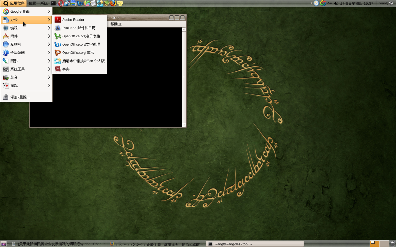The width and height of the screenshot is (396, 247).
Task: Click the OpenOffice spreadsheet icon in submenu
Action: tap(57, 36)
